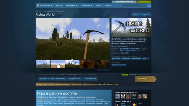This screenshot has height=106, width=189.
Task: Click the avatar icon beside Ваш магазин
Action: click(38, 5)
